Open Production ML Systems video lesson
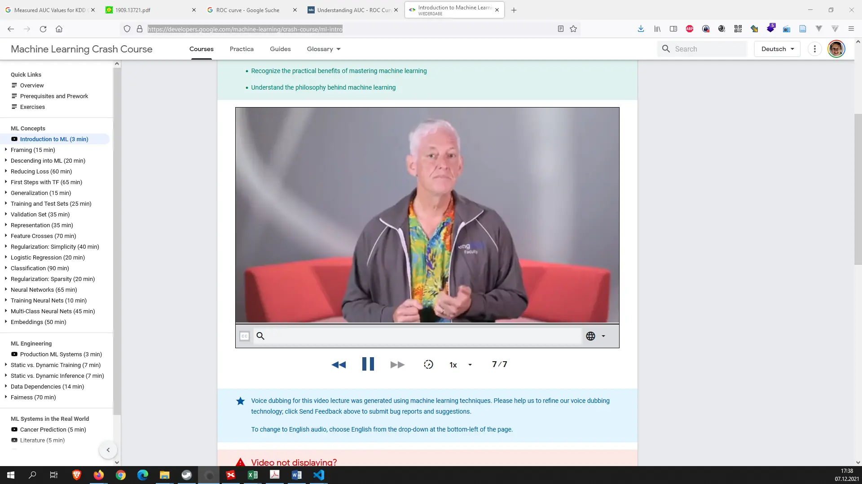 click(61, 354)
